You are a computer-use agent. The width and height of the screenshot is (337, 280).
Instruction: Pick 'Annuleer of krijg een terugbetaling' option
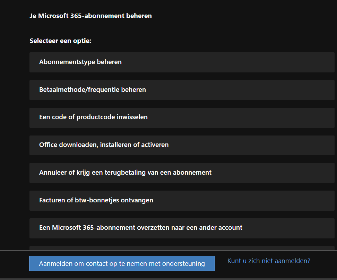click(182, 173)
